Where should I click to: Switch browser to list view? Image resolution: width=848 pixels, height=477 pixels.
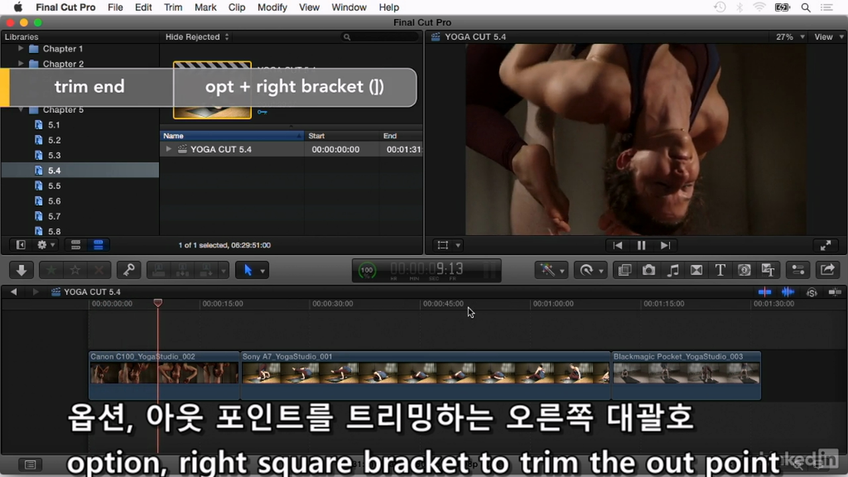(x=98, y=245)
